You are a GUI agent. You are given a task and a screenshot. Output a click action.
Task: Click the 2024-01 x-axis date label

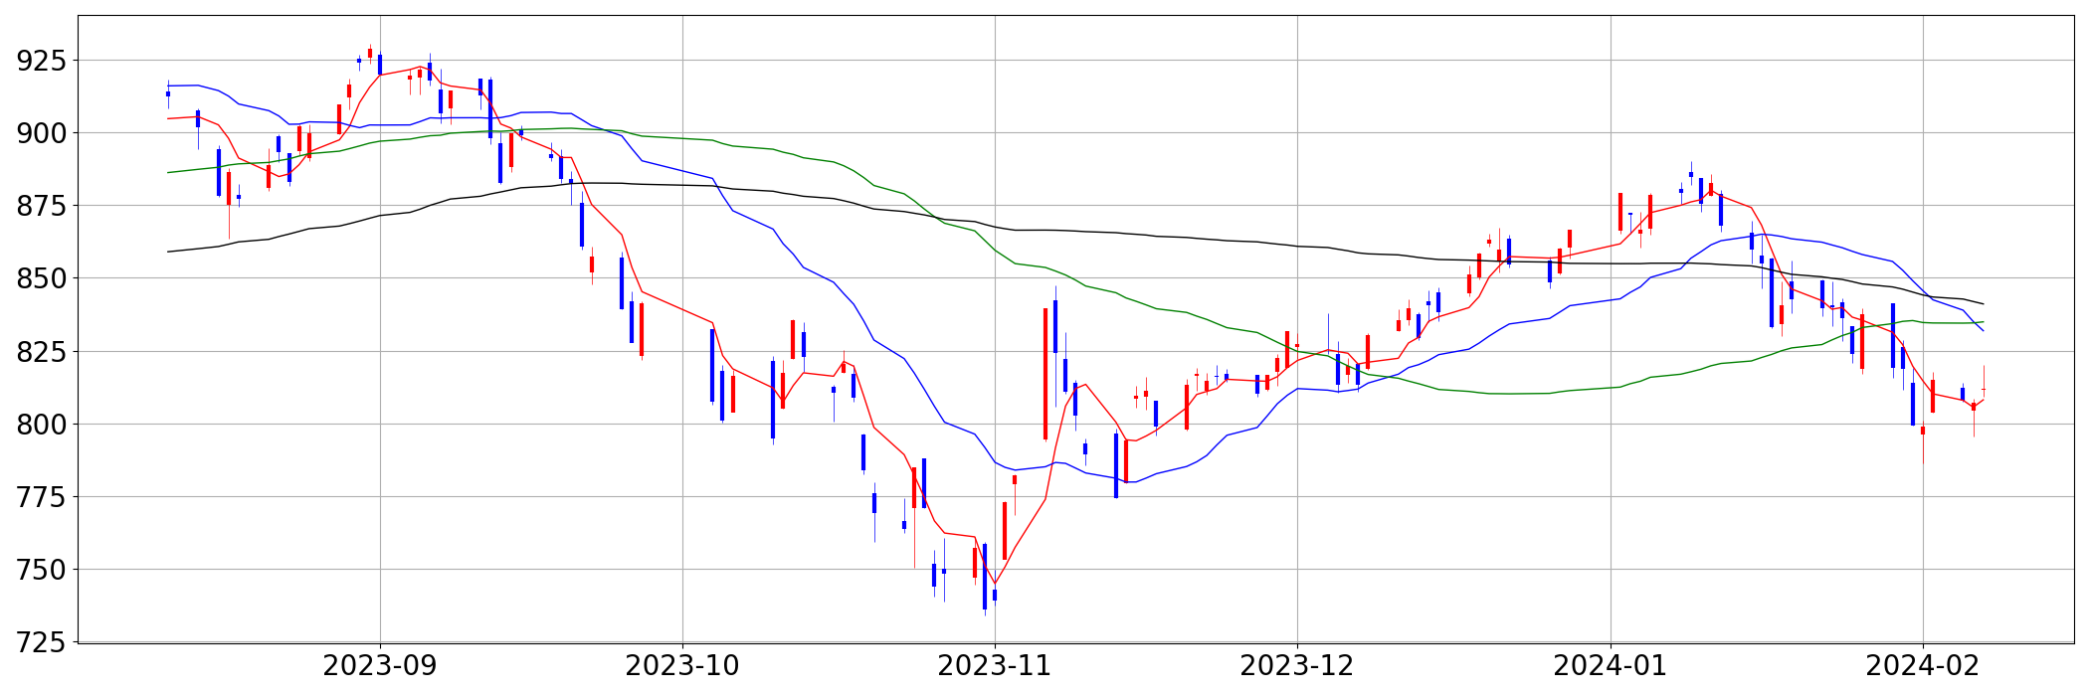(1611, 666)
